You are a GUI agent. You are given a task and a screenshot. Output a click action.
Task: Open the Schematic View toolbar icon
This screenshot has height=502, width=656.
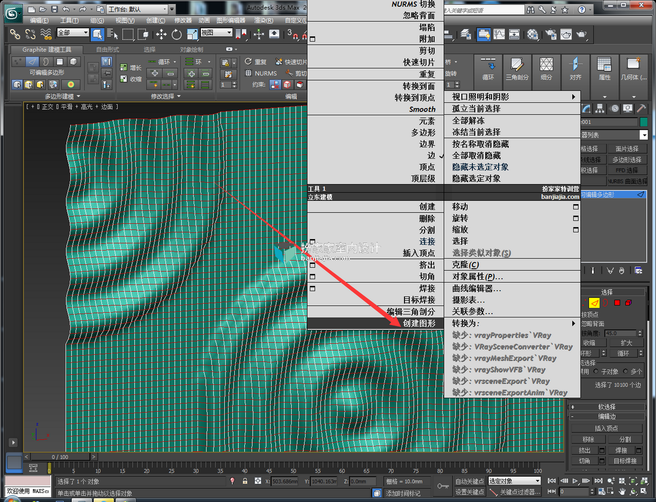pyautogui.click(x=514, y=34)
